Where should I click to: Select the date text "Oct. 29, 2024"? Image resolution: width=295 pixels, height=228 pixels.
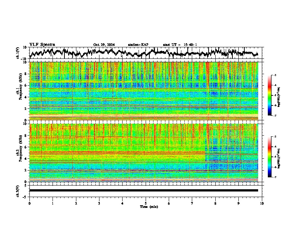point(104,45)
